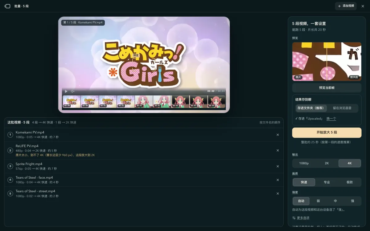The height and width of the screenshot is (231, 370).
Task: Start upscaling with 开始放大 5 段
Action: coord(327,132)
